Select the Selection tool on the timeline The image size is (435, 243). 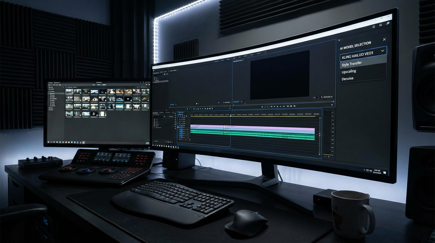click(x=175, y=114)
